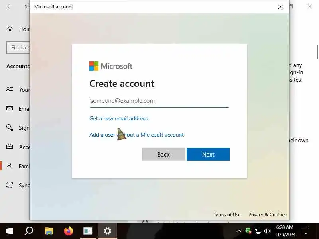Open taskbar Search
319x239 pixels.
point(29,231)
